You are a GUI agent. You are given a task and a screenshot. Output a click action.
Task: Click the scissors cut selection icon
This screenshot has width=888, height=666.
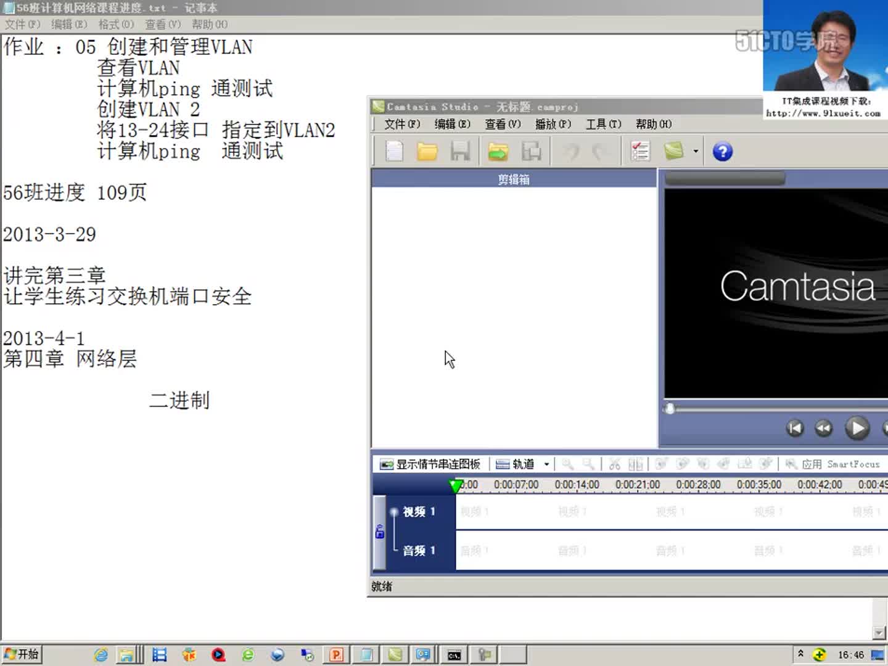[615, 464]
